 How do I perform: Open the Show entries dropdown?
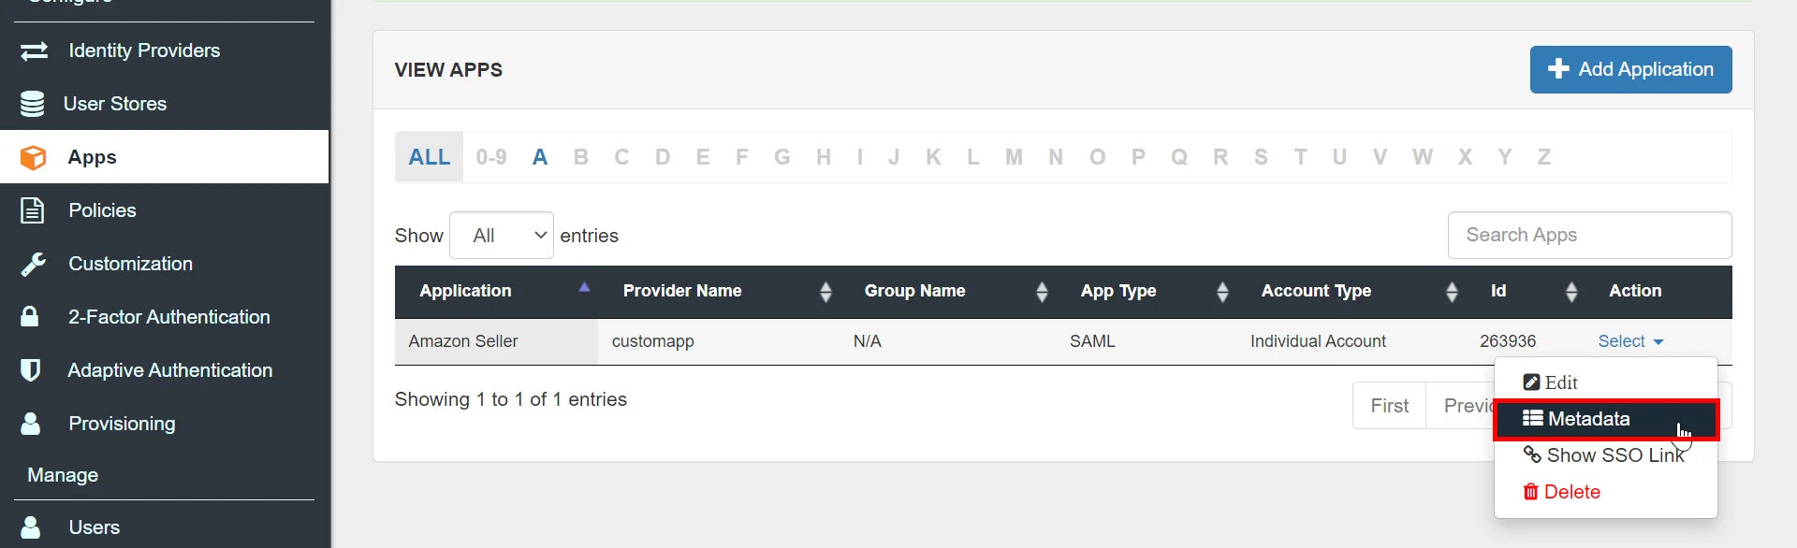click(502, 236)
